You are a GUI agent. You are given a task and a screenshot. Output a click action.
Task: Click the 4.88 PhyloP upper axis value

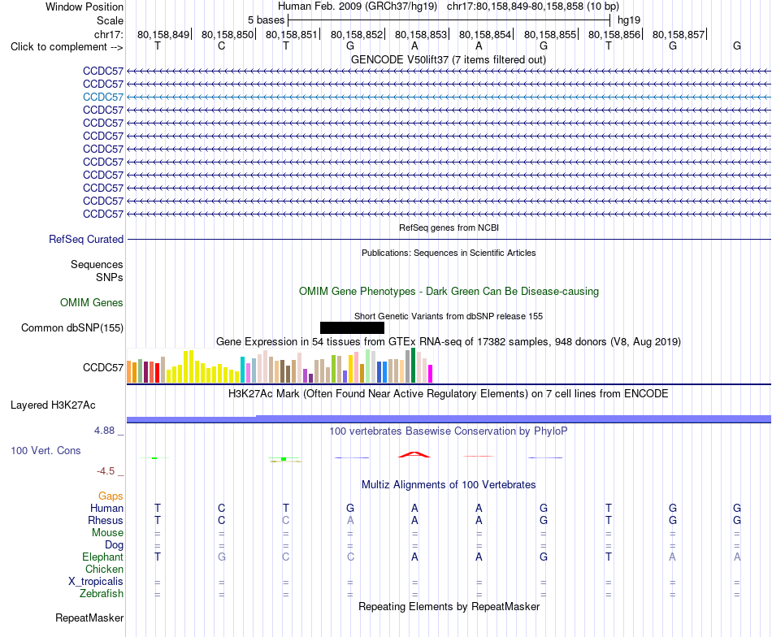[x=104, y=431]
